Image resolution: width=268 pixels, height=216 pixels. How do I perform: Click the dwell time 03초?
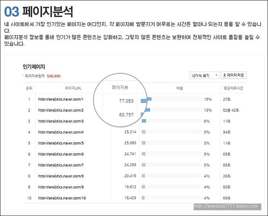pyautogui.click(x=227, y=187)
